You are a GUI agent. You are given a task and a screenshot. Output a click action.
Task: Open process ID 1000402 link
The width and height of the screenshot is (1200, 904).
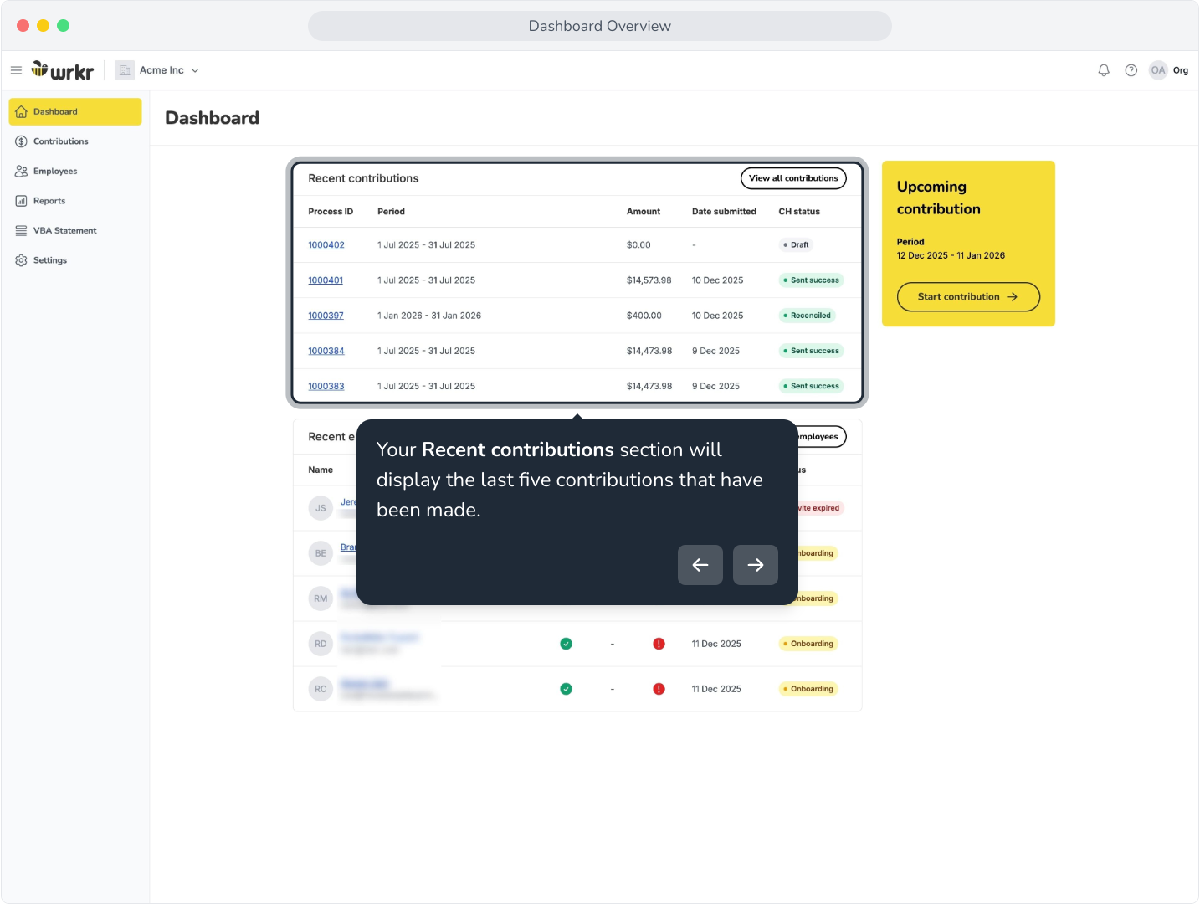click(x=326, y=245)
